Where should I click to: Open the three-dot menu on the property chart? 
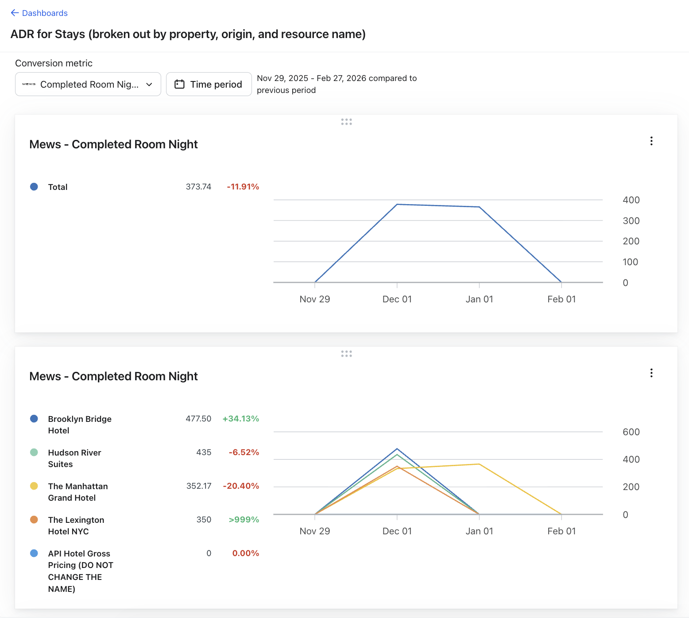pos(651,373)
